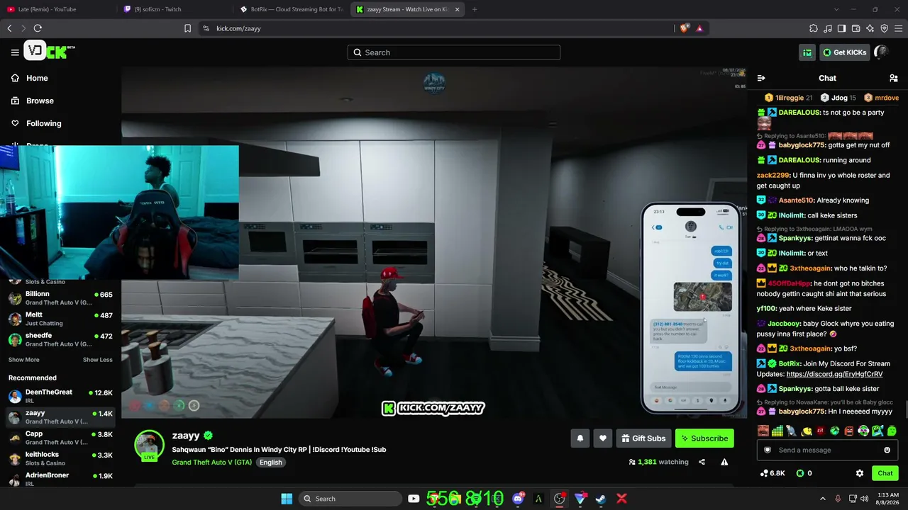Screen dimensions: 908x510
Task: Send message with the green Chat button
Action: click(x=885, y=473)
